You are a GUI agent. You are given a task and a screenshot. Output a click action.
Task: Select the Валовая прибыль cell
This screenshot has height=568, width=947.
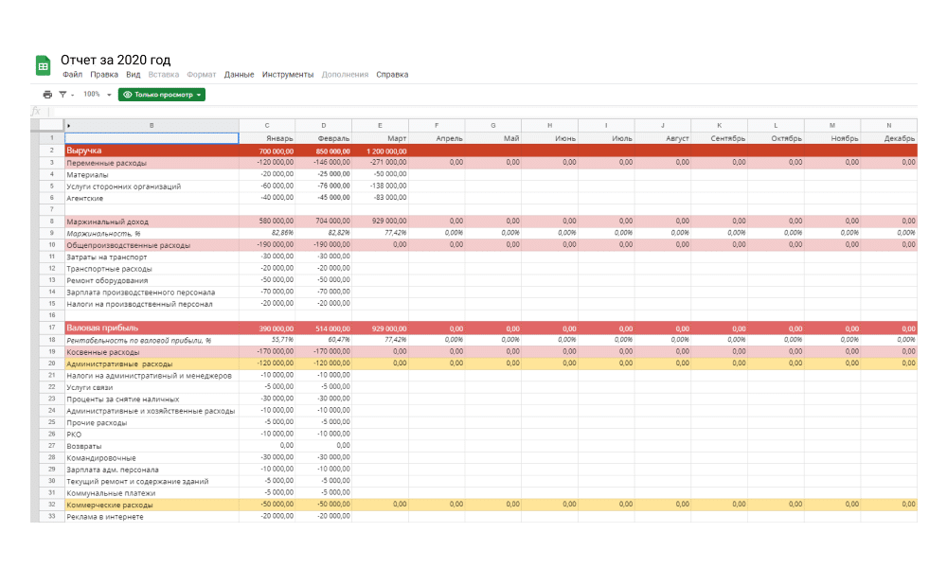point(152,328)
